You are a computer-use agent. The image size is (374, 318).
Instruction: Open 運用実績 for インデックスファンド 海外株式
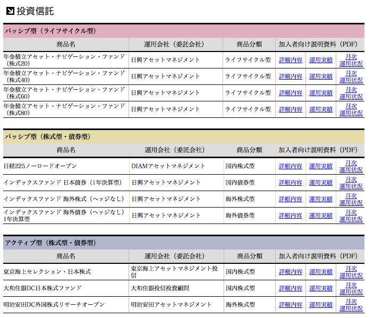(x=321, y=199)
